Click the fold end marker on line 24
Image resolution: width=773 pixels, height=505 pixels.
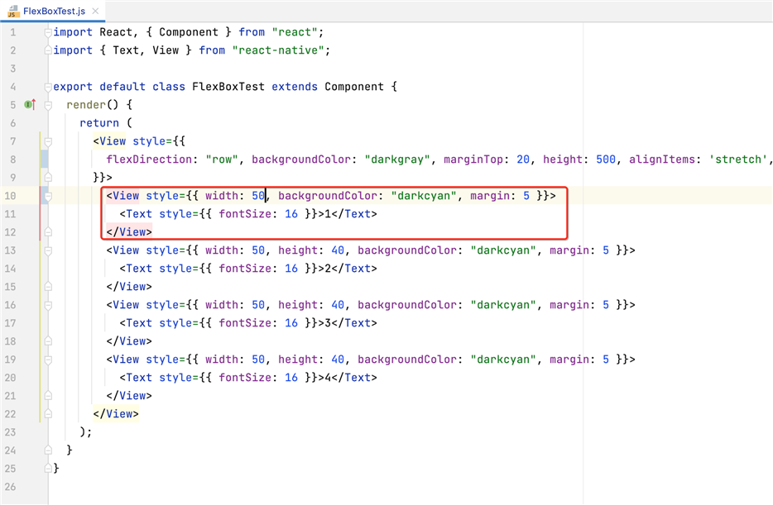tap(48, 450)
